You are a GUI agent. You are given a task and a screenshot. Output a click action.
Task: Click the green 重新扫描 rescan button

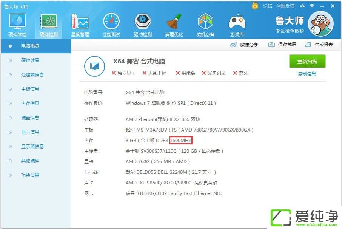coord(307,62)
